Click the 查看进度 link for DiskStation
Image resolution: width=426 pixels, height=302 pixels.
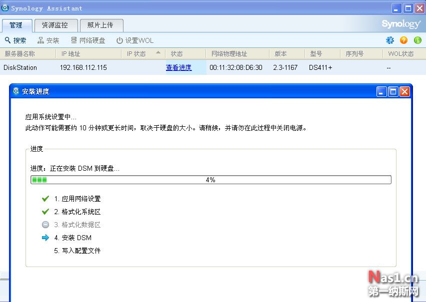(179, 67)
